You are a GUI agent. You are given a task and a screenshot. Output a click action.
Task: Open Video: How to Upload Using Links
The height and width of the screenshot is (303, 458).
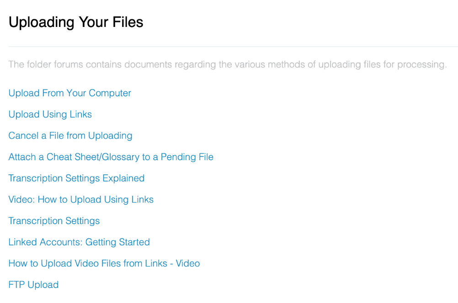point(81,199)
